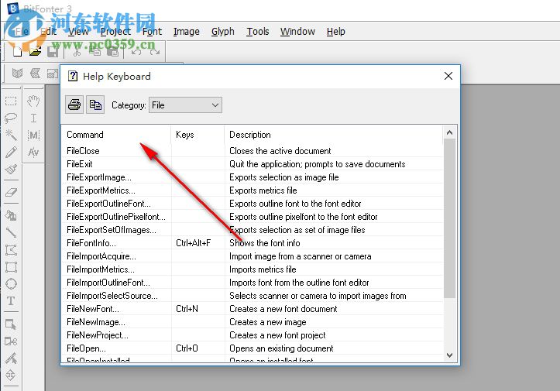Open the Edit menu
Viewport: 560px width, 391px height.
[49, 32]
